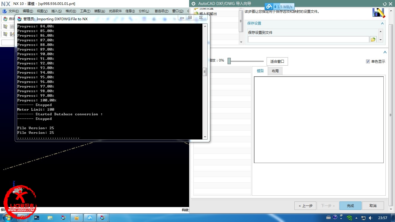395x222 pixels.
Task: Click the 保存设置 panel scroll down arrow
Action: click(x=381, y=40)
